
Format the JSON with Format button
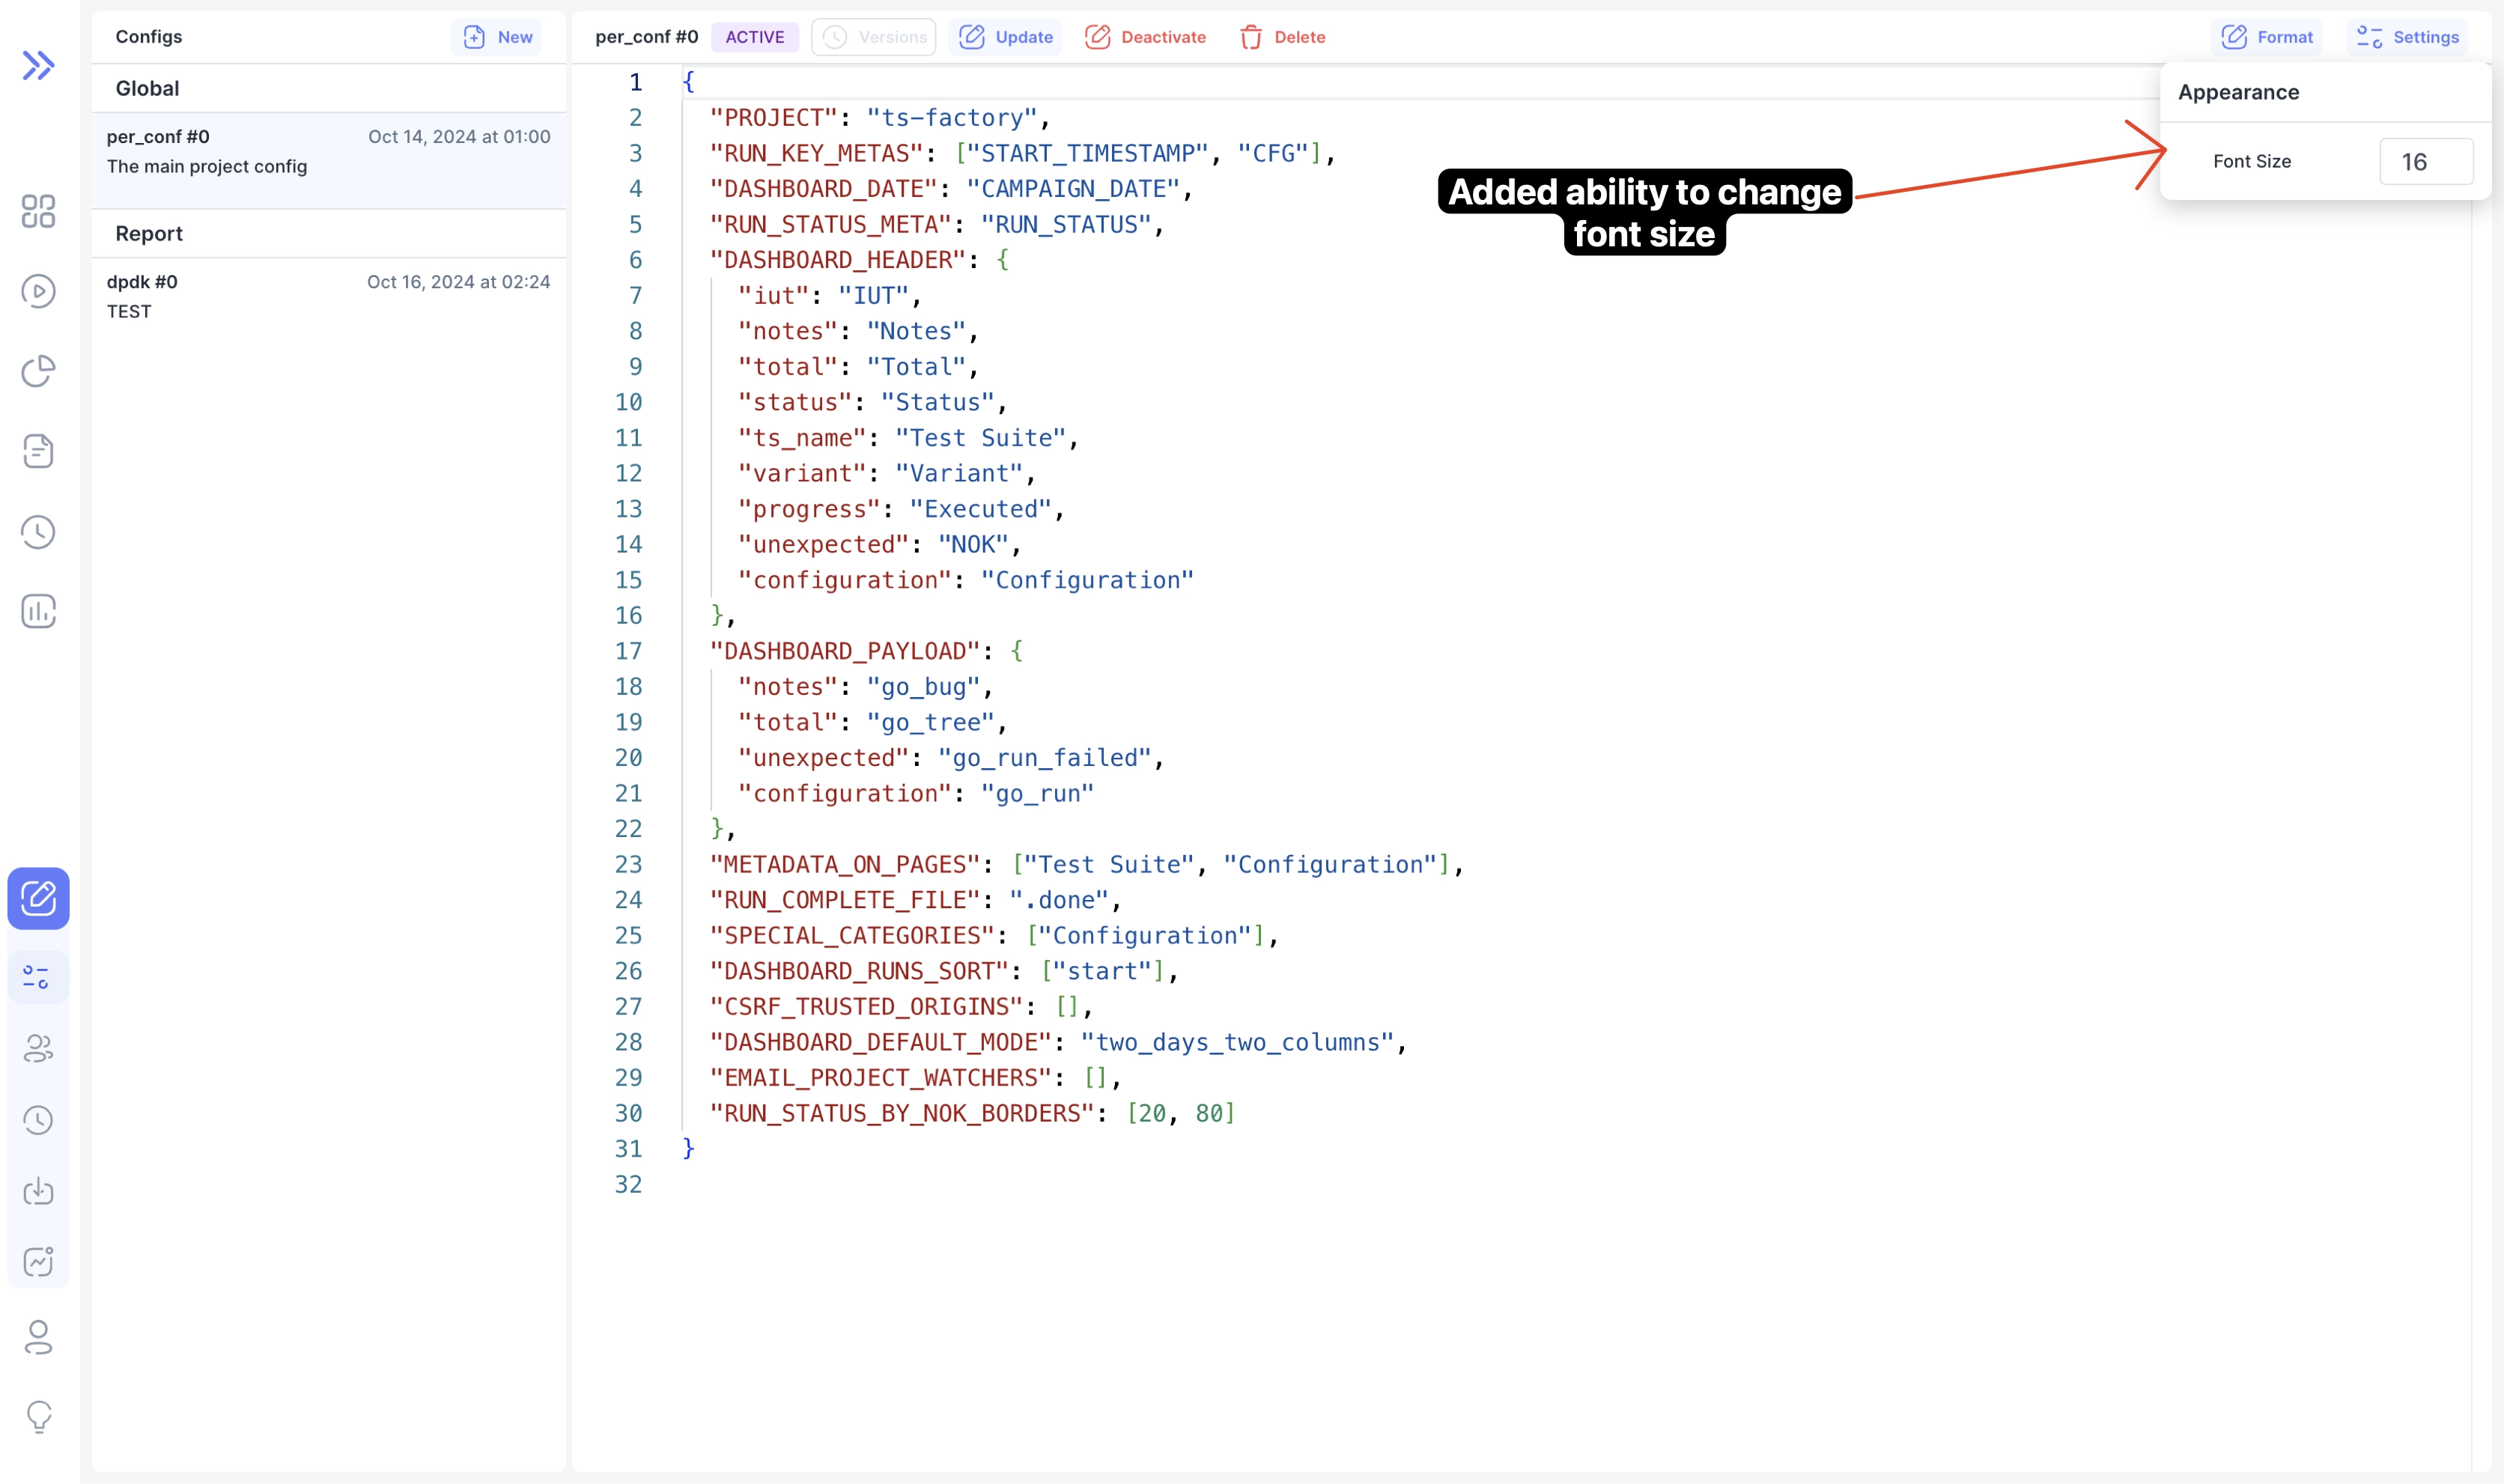pos(2267,37)
